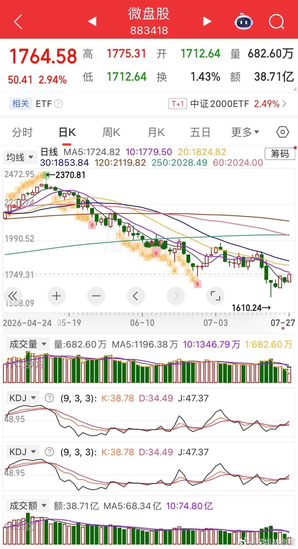The height and width of the screenshot is (549, 298).
Task: Click the 120:2119.82 moving average label
Action: coord(120,162)
